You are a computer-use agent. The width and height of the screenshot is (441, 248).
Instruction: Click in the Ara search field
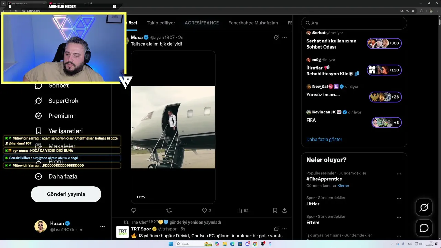click(x=354, y=23)
